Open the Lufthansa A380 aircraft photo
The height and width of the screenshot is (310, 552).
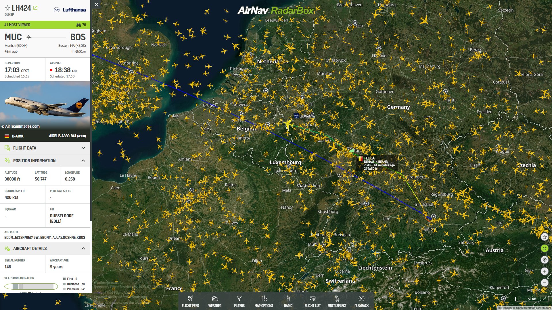point(45,106)
